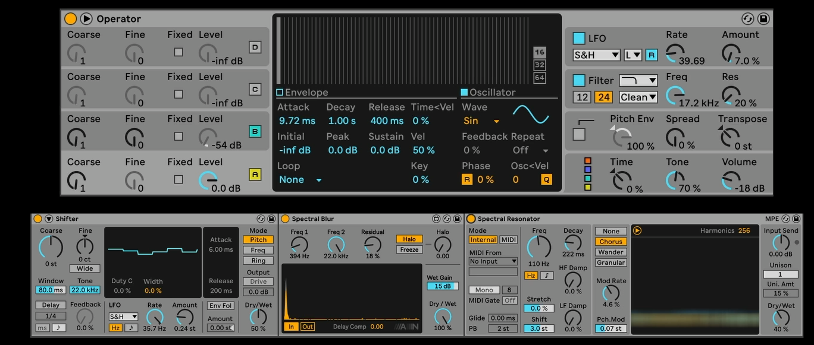Select Granular modulation mode in Spectral Resonator
Viewport: 814px width, 345px height.
coord(611,262)
